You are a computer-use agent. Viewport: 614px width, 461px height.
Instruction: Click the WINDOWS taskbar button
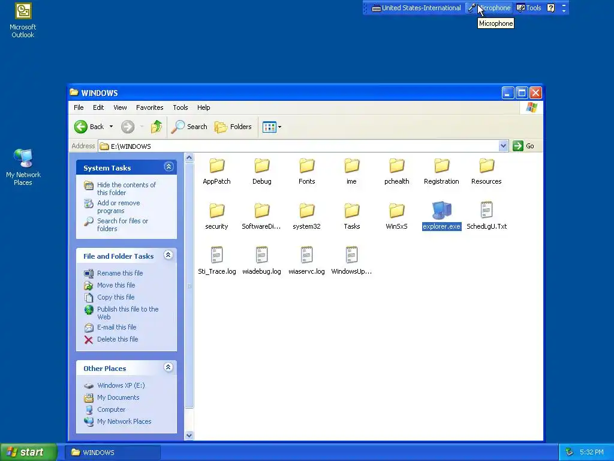[112, 453]
